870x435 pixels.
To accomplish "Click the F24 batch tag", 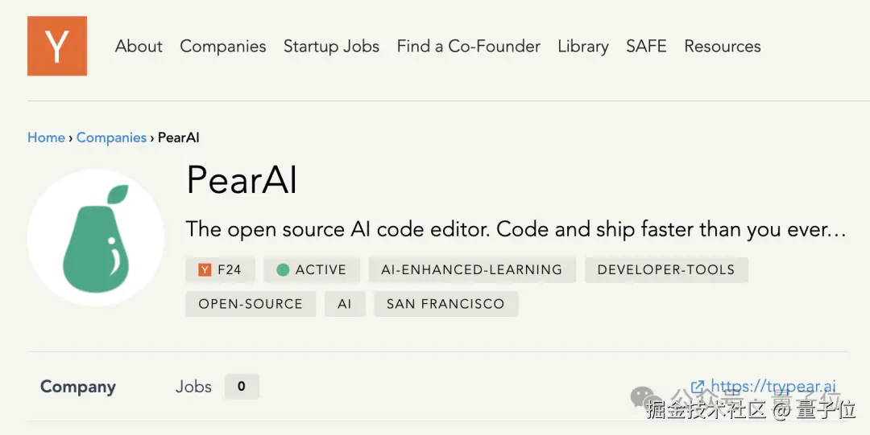I will click(220, 270).
